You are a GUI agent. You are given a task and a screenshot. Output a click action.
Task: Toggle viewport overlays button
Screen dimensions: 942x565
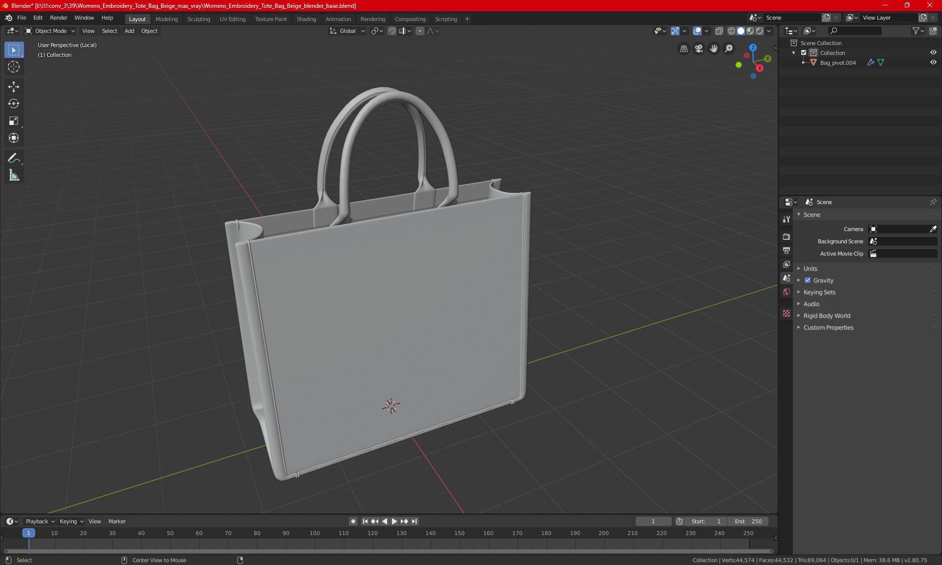(697, 31)
